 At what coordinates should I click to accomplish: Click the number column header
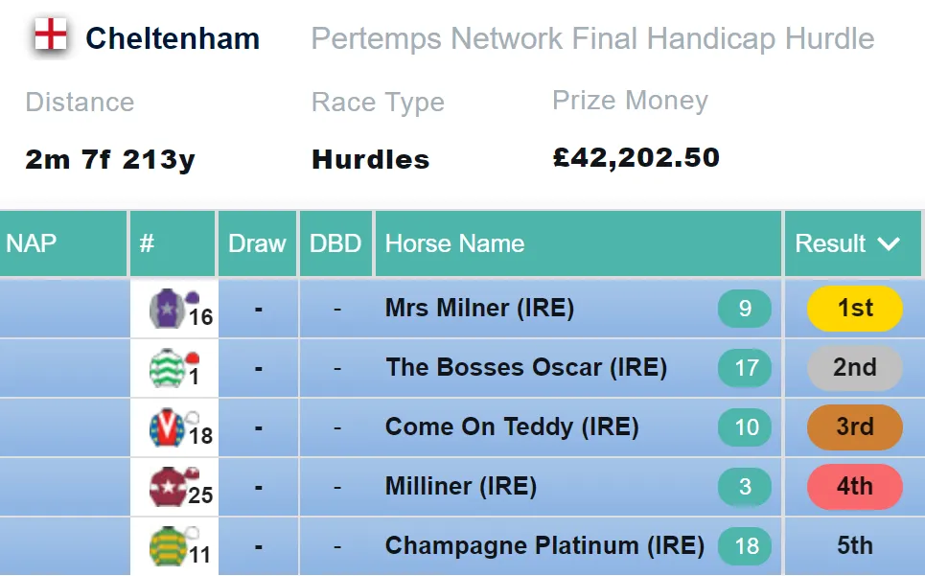(173, 243)
